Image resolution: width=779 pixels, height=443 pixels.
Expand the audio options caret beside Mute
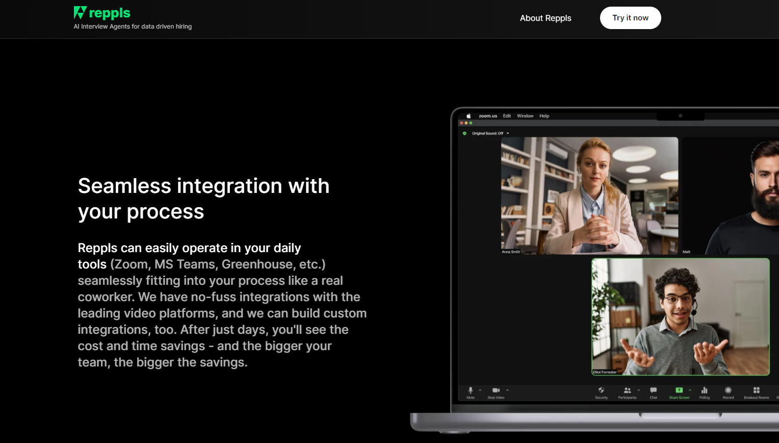(x=480, y=390)
